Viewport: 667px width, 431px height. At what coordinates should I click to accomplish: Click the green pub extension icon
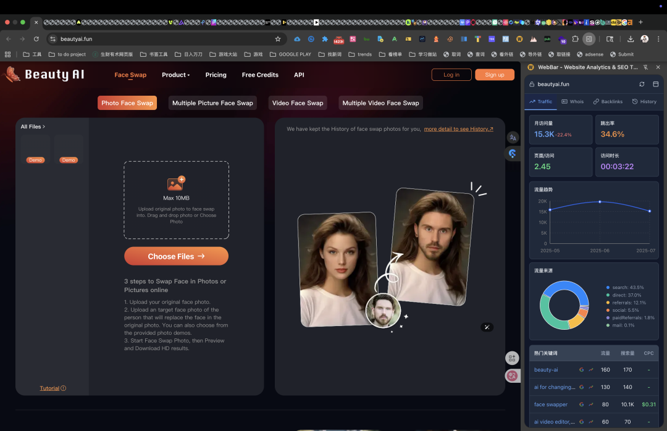pyautogui.click(x=547, y=39)
